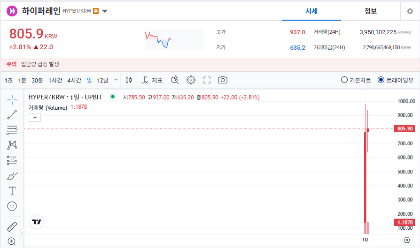420x248 pixels.
Task: Take a chart snapshot with camera icon
Action: [223, 80]
